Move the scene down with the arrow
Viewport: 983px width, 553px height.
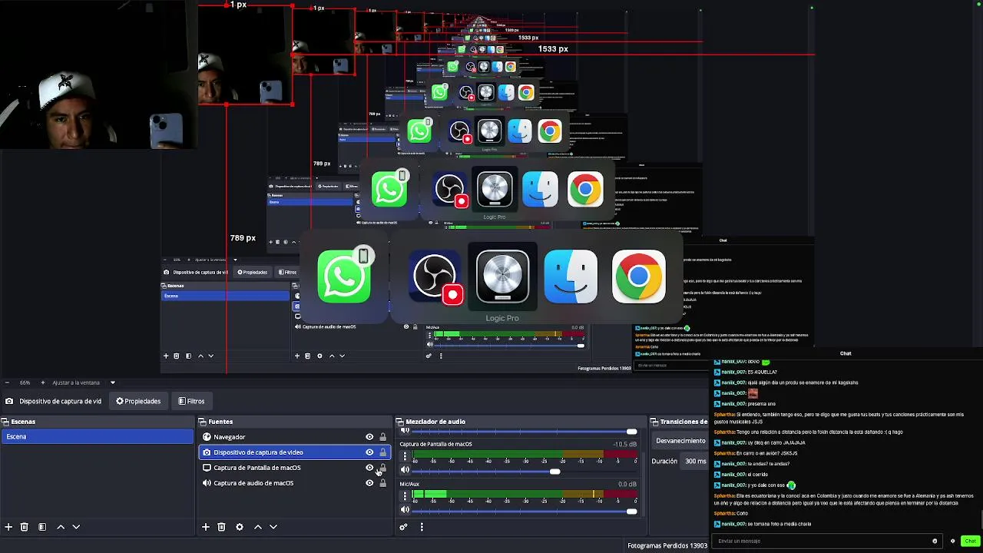coord(76,527)
